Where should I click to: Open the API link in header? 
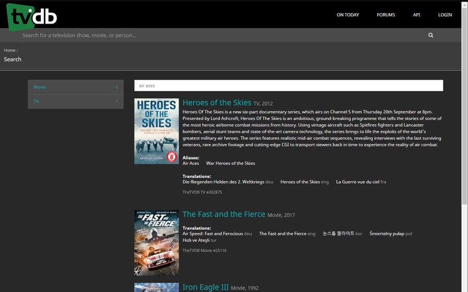point(416,15)
